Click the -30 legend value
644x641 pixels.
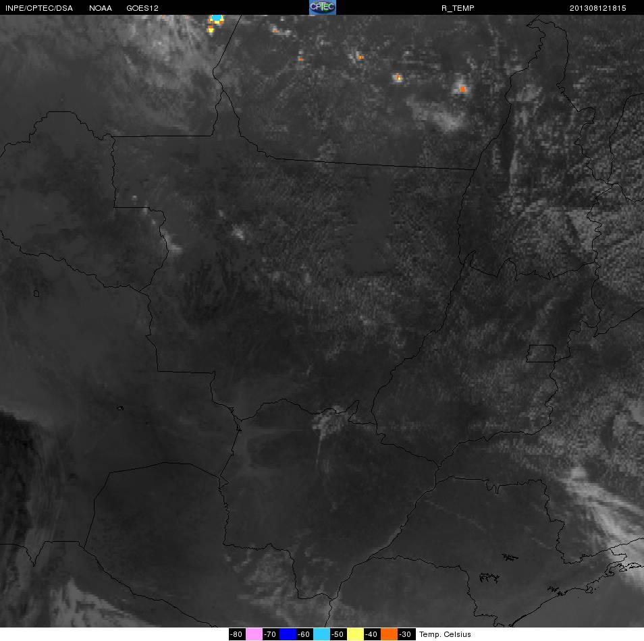pyautogui.click(x=405, y=634)
